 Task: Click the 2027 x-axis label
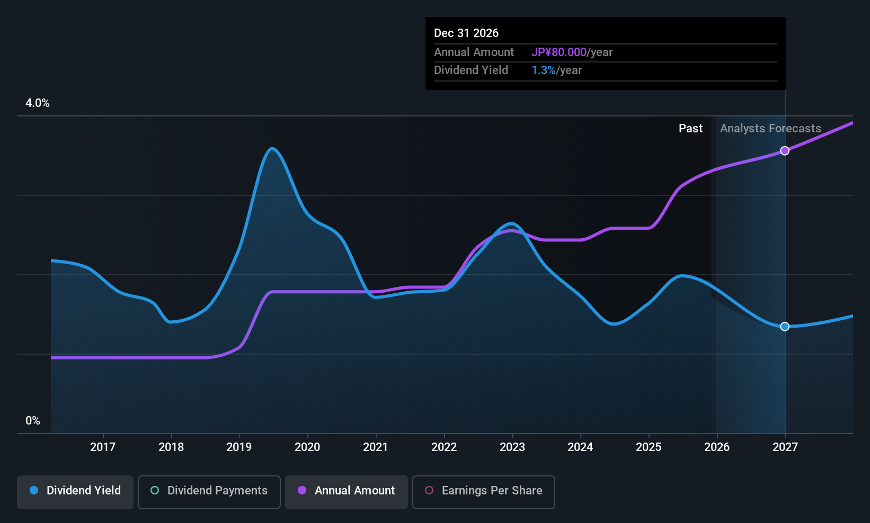click(785, 447)
